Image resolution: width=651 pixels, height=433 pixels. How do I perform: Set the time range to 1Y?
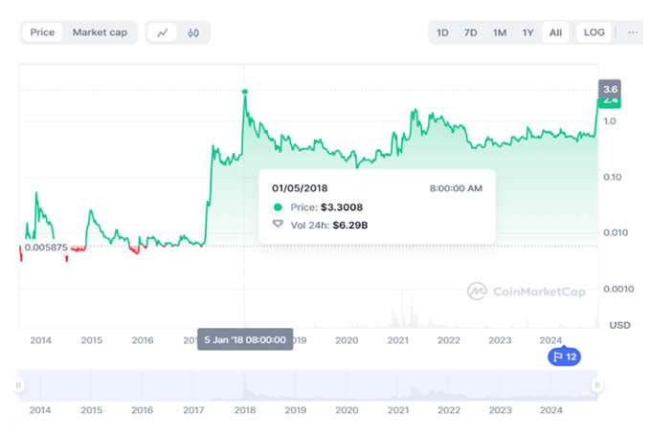[x=528, y=32]
